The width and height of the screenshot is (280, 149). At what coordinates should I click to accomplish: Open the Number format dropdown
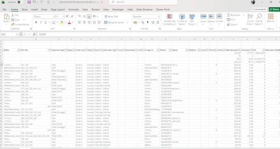click(159, 16)
